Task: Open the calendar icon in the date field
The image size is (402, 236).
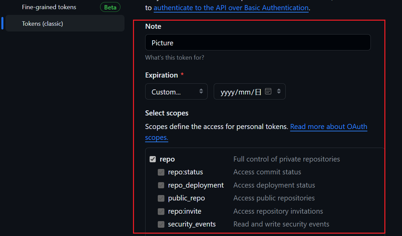Action: tap(268, 91)
